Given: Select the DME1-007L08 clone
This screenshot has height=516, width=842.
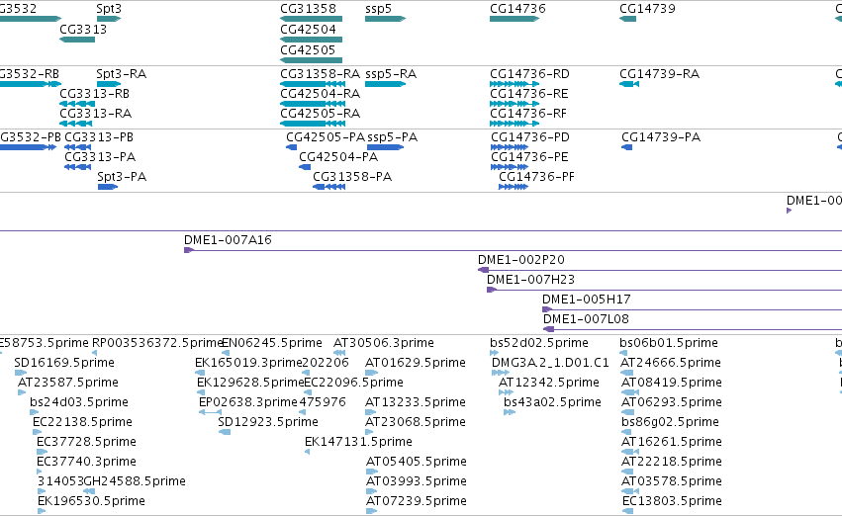Looking at the screenshot, I should pos(693,329).
